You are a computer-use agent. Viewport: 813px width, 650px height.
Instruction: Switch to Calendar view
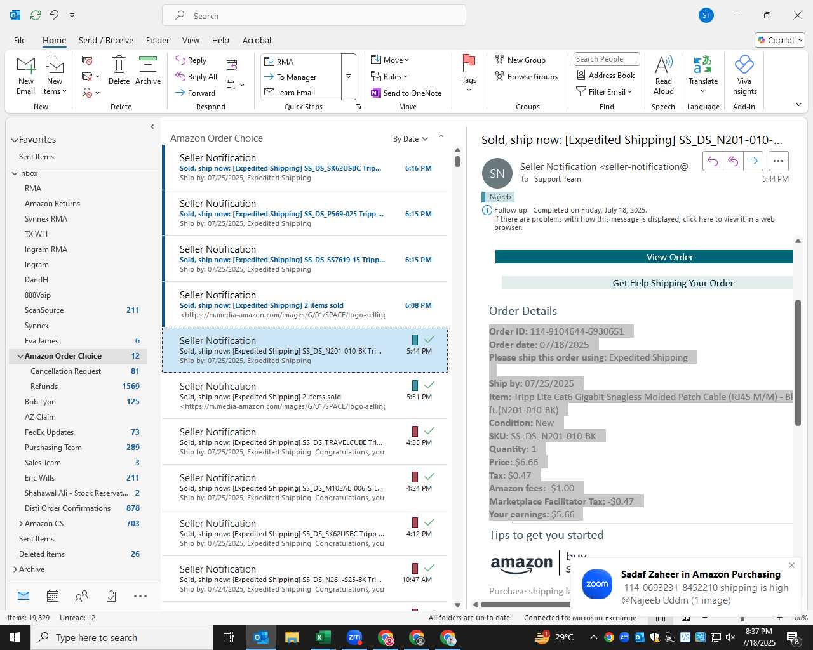click(x=53, y=596)
